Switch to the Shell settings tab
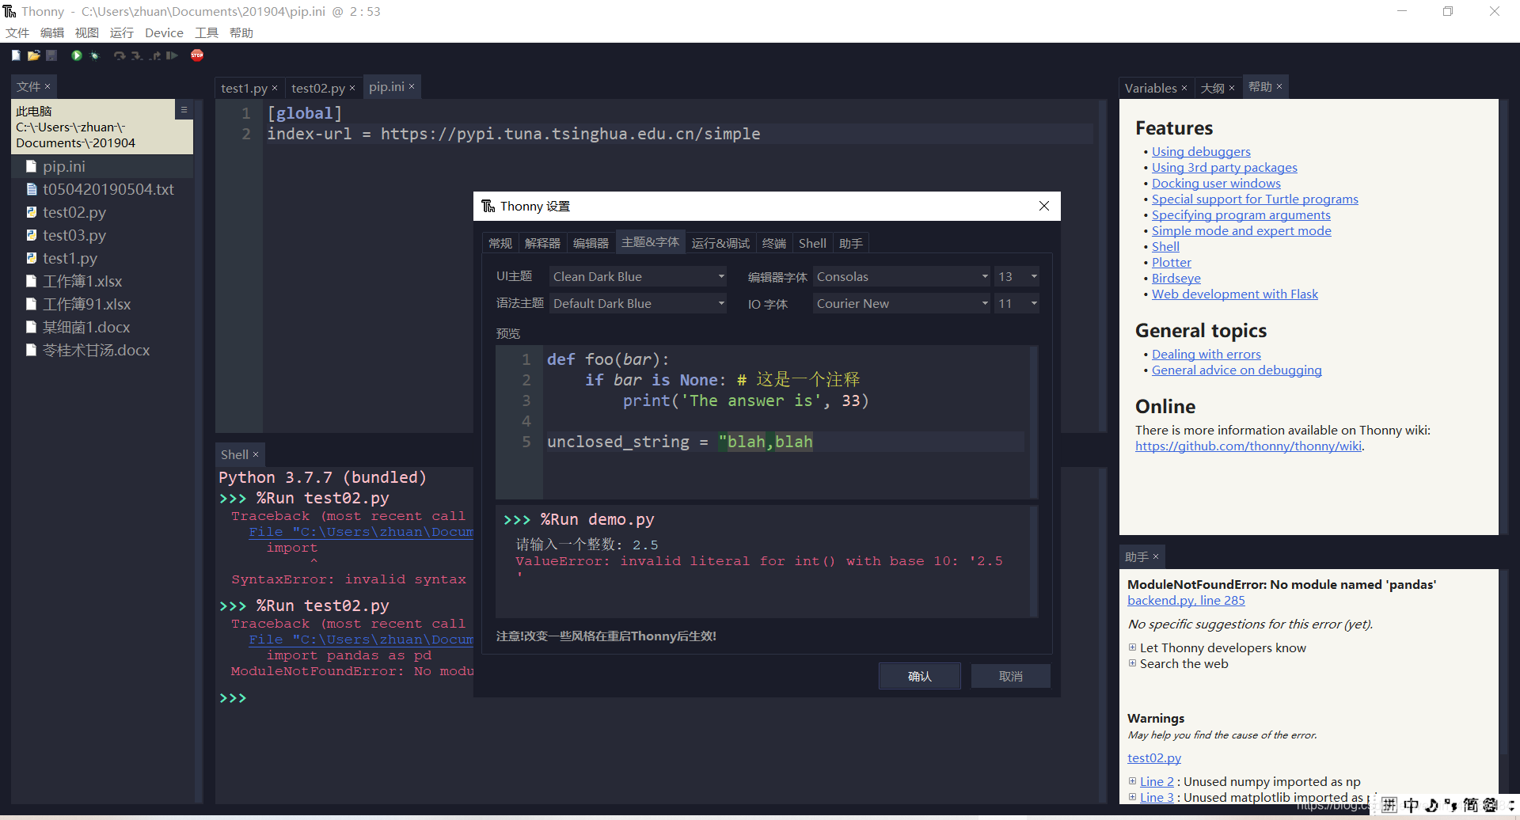This screenshot has height=820, width=1520. [812, 243]
